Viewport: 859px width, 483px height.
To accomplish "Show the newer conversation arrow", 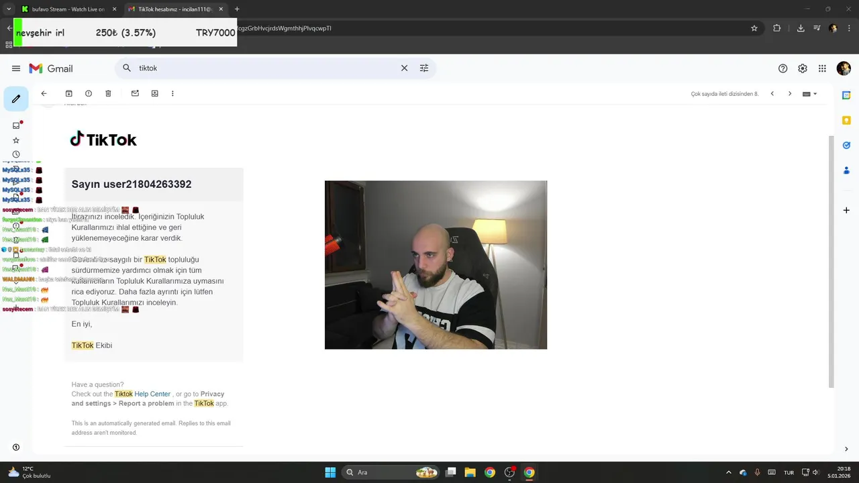I will (772, 93).
